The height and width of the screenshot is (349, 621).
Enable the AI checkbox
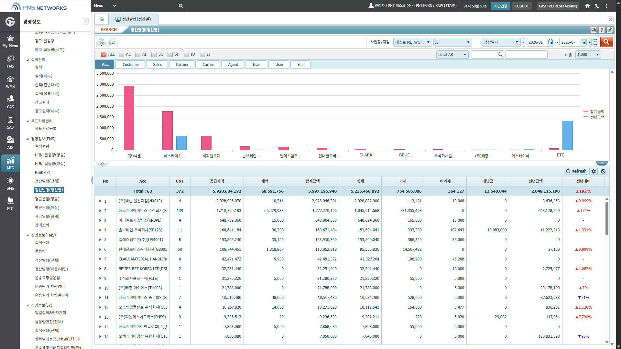pos(138,55)
